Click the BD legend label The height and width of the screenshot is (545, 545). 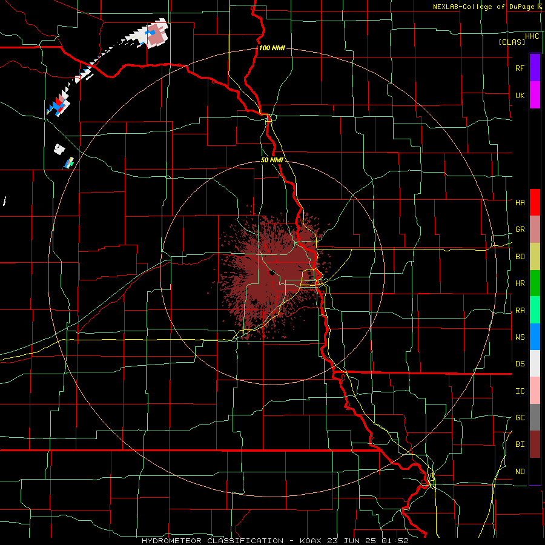click(520, 257)
